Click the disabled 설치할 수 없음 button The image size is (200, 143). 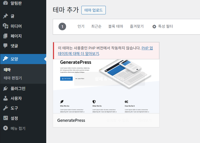click(118, 120)
